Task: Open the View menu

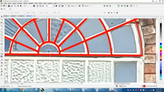Action: point(9,3)
